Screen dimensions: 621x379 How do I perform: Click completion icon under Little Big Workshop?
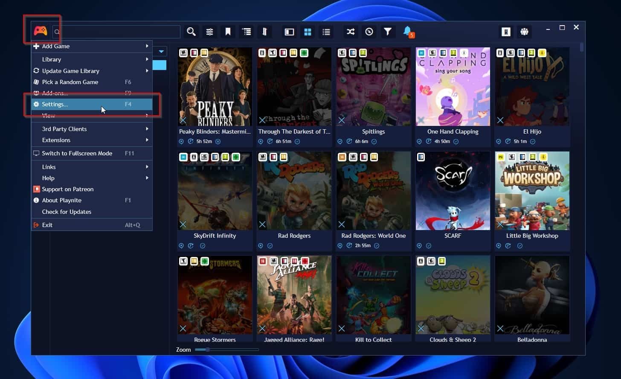(x=520, y=246)
